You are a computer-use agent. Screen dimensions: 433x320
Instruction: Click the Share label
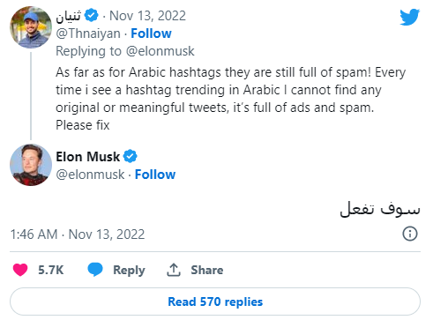point(207,270)
